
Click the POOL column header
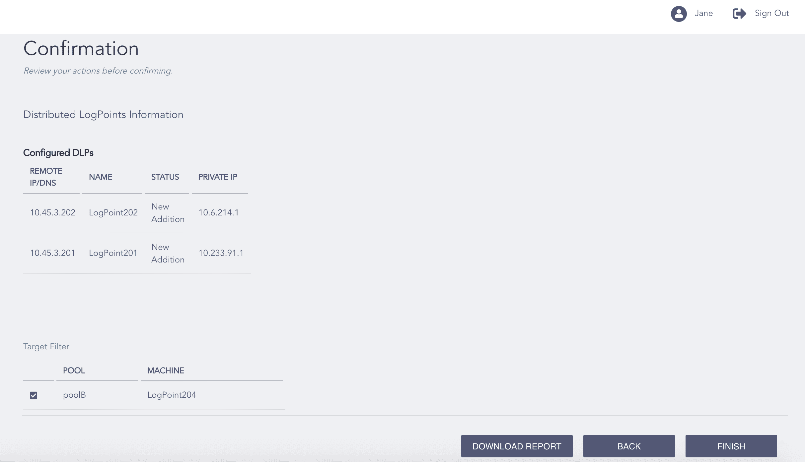click(x=74, y=371)
